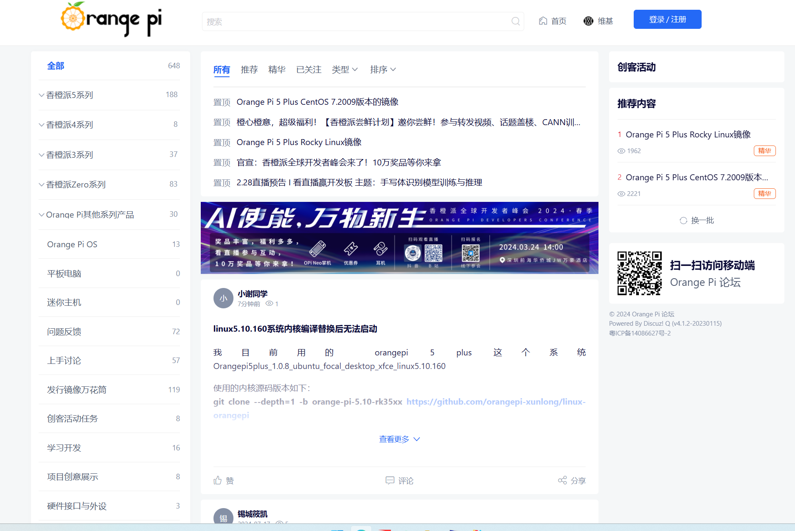Click view-count eye icon under CentOS 7.2009 recommendation
This screenshot has height=531, width=795.
coord(621,194)
